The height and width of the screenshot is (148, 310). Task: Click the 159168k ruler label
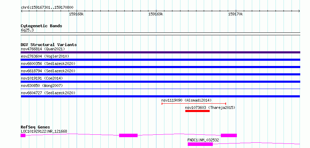(77, 14)
